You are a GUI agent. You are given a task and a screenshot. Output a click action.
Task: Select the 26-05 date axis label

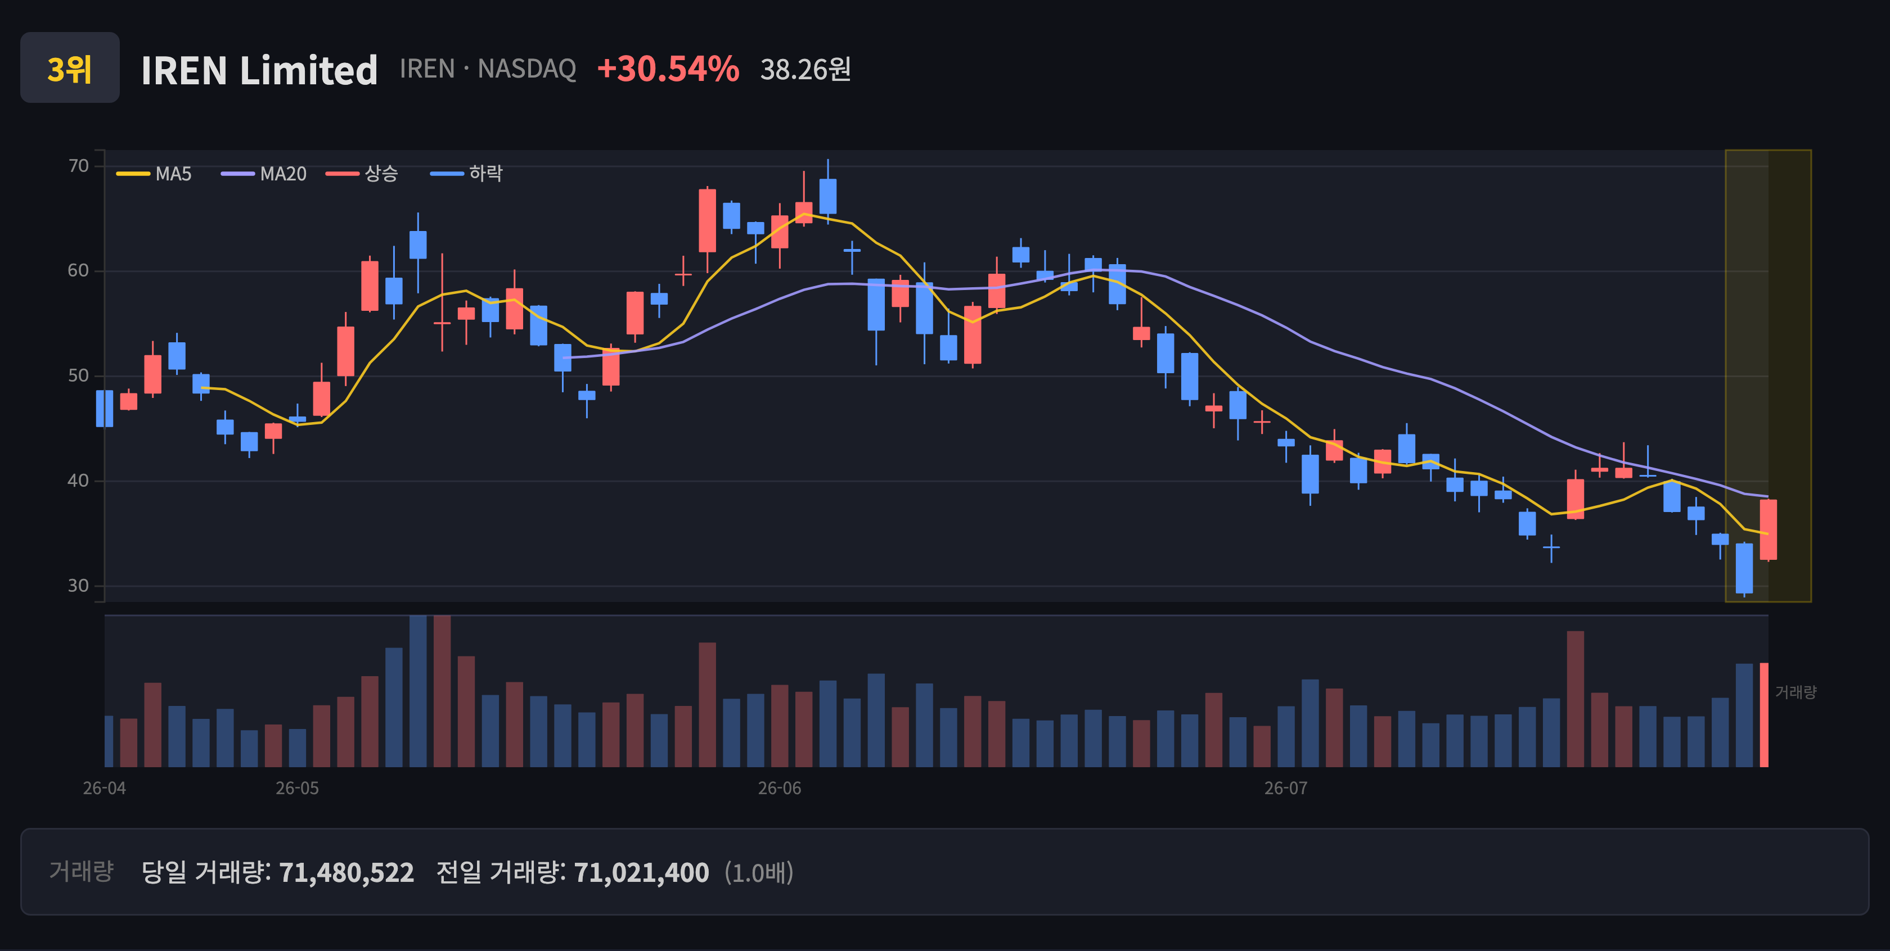[x=297, y=788]
